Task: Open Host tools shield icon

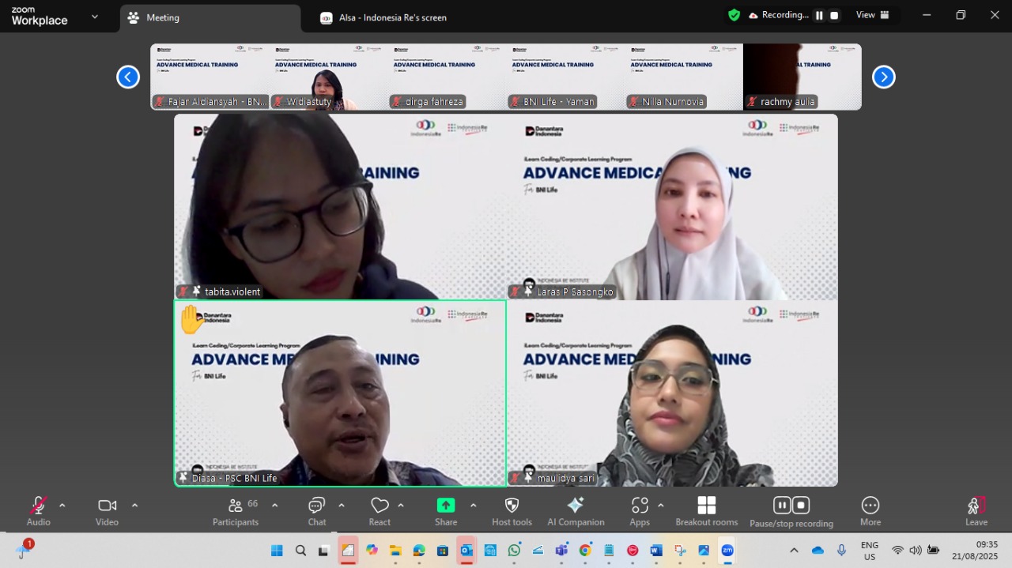Action: pos(512,511)
